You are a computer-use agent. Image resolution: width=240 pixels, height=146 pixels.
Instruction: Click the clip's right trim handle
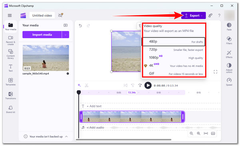coord(183,117)
